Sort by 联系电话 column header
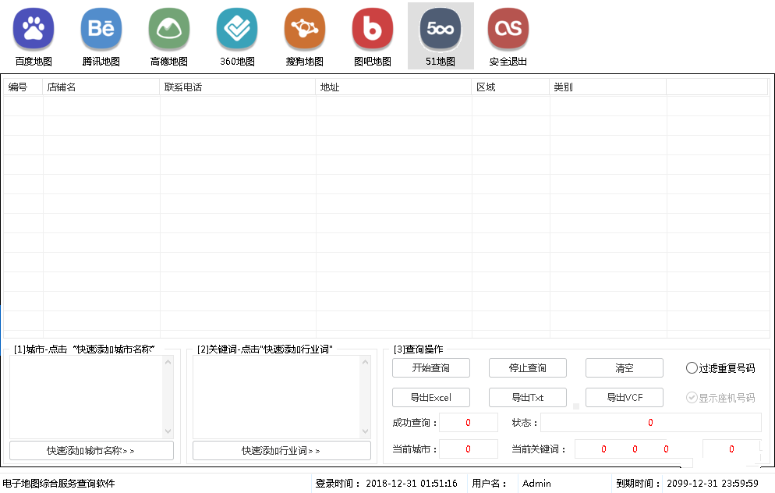The width and height of the screenshot is (775, 493). (237, 87)
